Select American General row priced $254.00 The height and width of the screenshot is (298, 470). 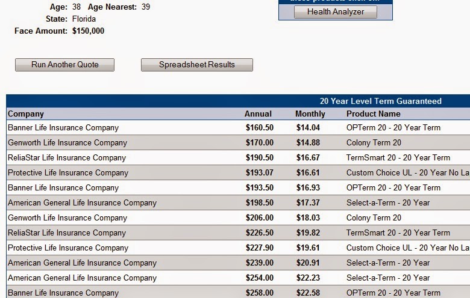(x=238, y=278)
